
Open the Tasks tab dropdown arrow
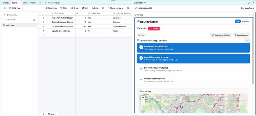tap(19, 3)
